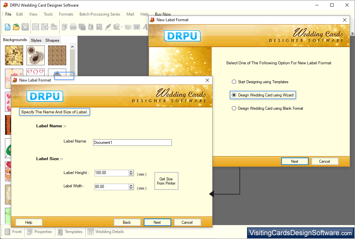Open the File menu
The width and height of the screenshot is (355, 239).
8,14
